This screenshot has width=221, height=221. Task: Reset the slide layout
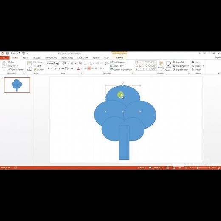[37, 66]
